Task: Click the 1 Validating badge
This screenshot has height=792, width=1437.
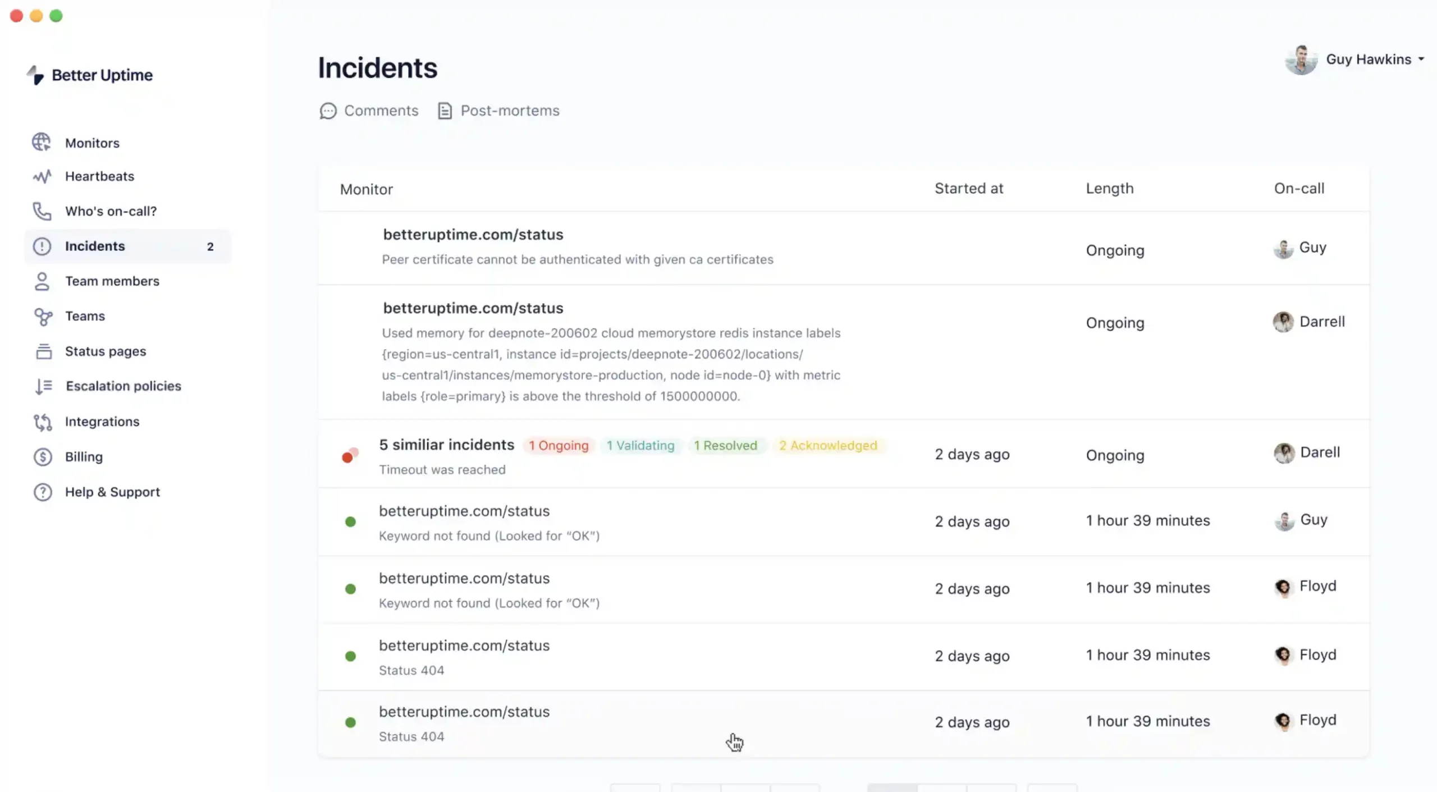Action: tap(640, 446)
